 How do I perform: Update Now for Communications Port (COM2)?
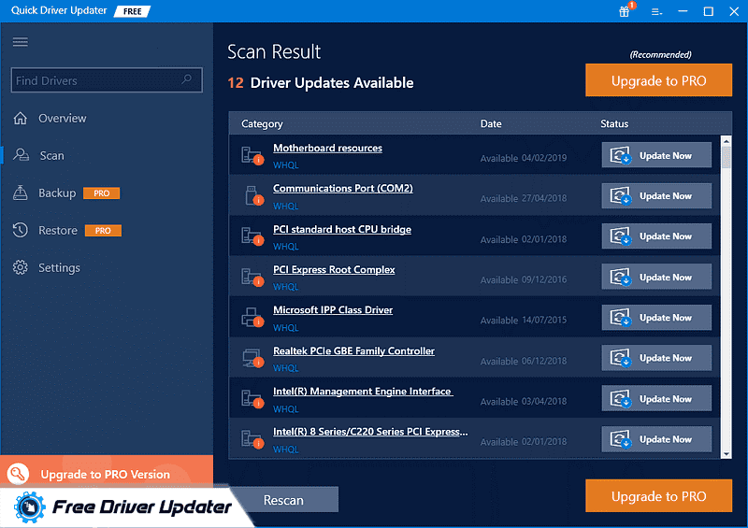coord(656,195)
